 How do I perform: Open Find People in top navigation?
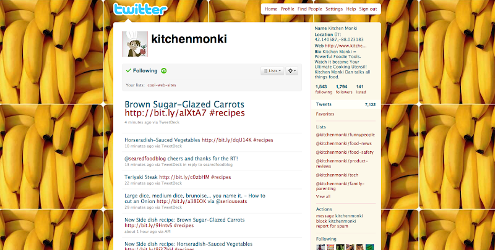pyautogui.click(x=310, y=9)
